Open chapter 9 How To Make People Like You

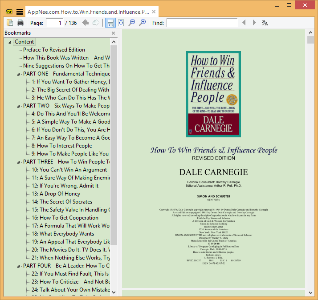tap(70, 154)
